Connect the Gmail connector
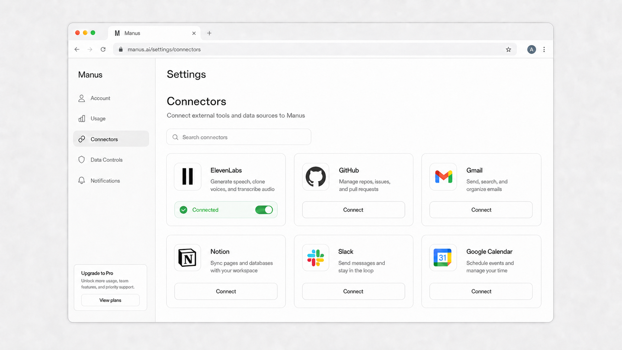Image resolution: width=622 pixels, height=350 pixels. [481, 210]
